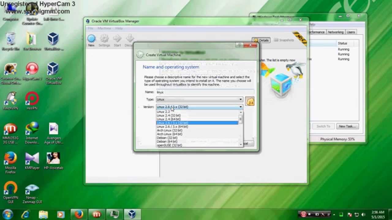Open the File menu in VirtualBox Manager
The image size is (392, 220).
[90, 28]
